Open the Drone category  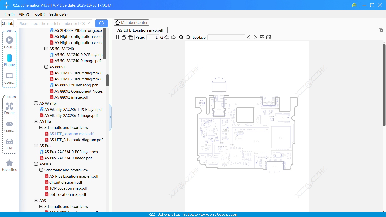[x=9, y=108]
